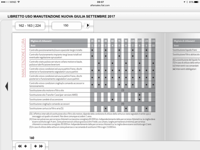The image size is (200, 150).
Task: Flip back using the black triangle at left edge
Action: [6, 86]
